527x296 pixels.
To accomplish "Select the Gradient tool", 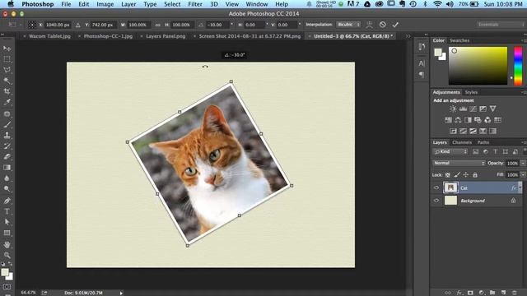I will tap(7, 168).
